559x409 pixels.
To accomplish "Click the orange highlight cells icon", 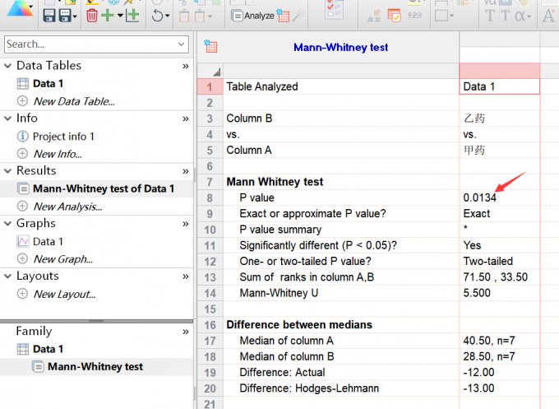I will 395,16.
